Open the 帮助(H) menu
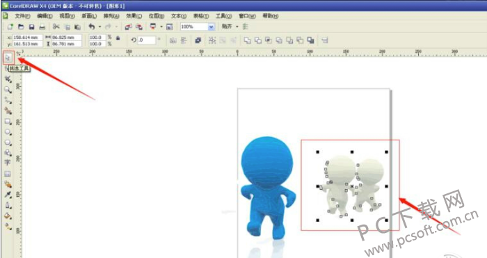The height and width of the screenshot is (258, 487). click(271, 16)
